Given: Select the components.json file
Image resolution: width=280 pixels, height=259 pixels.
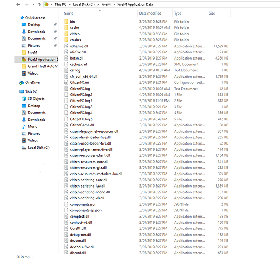Looking at the screenshot, I should tap(83, 204).
